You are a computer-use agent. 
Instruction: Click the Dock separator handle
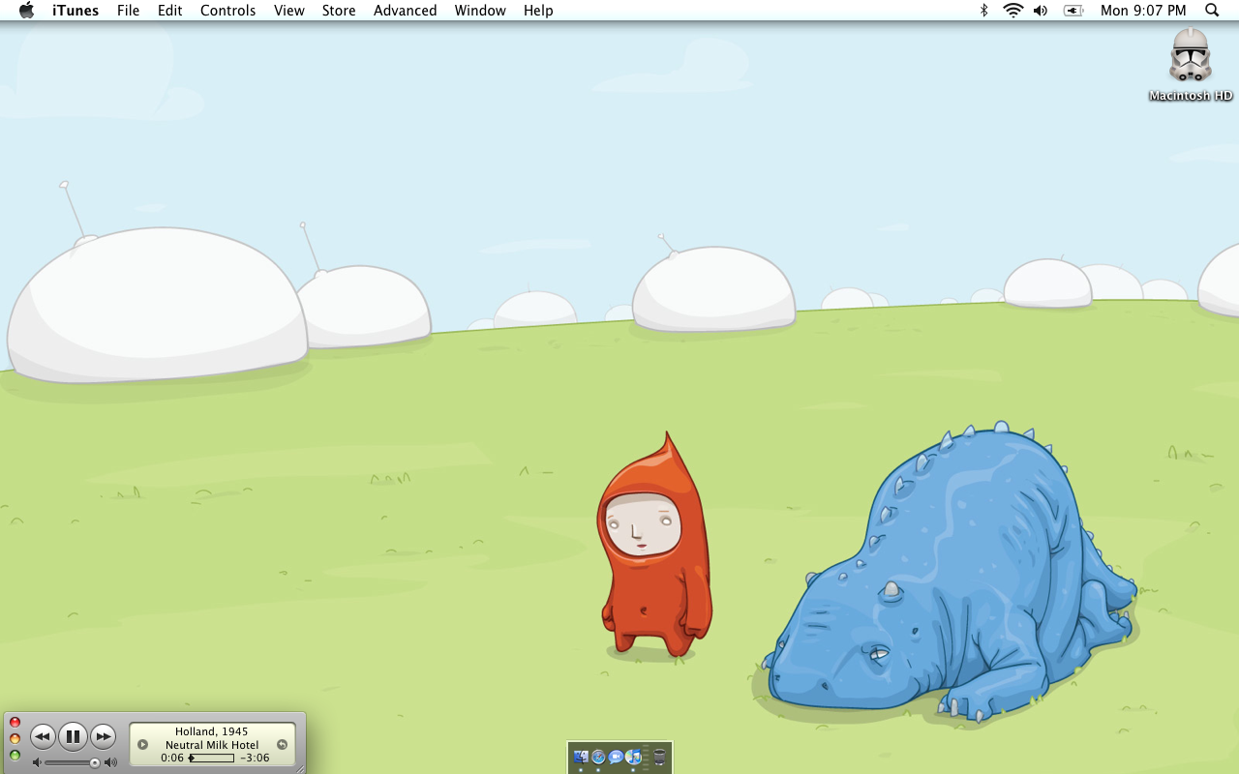click(x=646, y=758)
